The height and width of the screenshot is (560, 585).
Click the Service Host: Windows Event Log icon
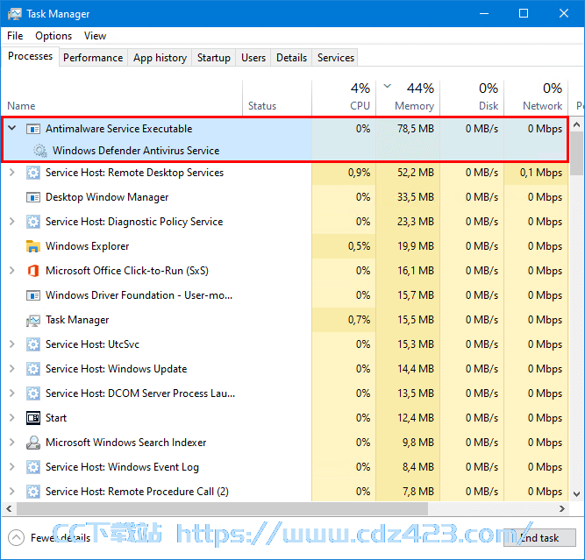33,467
